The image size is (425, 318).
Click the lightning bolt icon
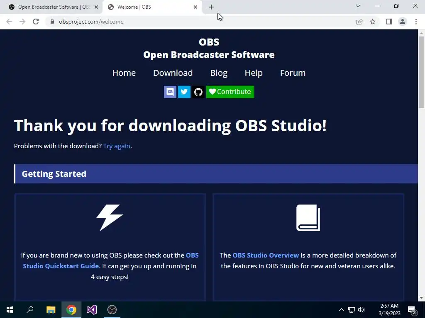click(x=110, y=218)
